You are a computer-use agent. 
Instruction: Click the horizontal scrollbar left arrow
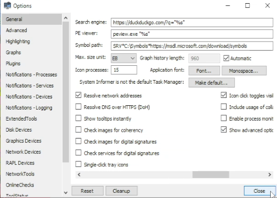pos(79,175)
